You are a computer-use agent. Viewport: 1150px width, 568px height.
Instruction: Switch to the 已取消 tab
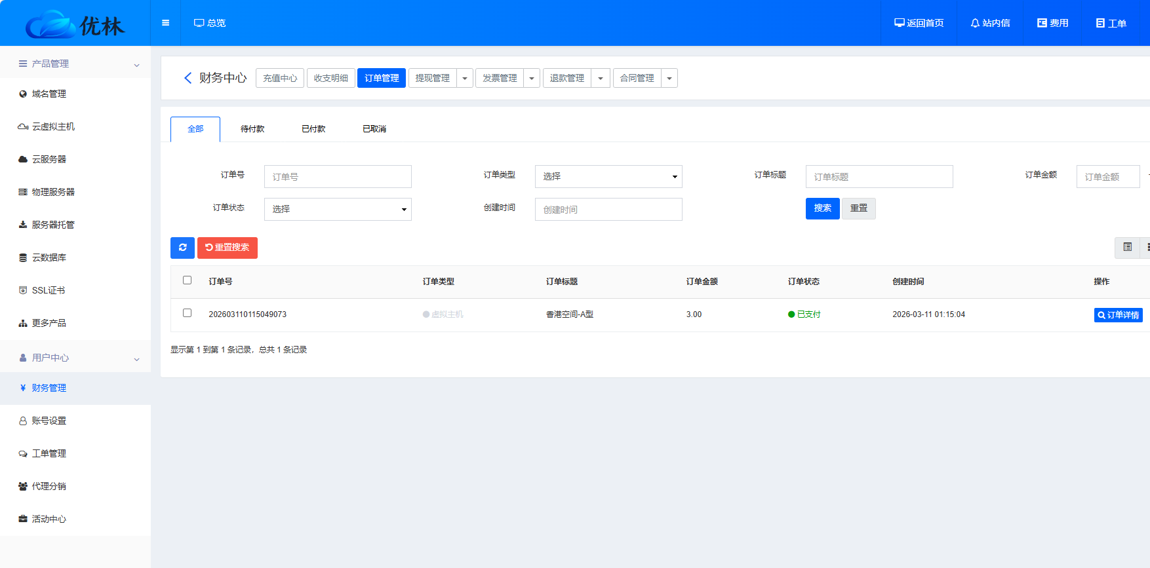point(374,129)
